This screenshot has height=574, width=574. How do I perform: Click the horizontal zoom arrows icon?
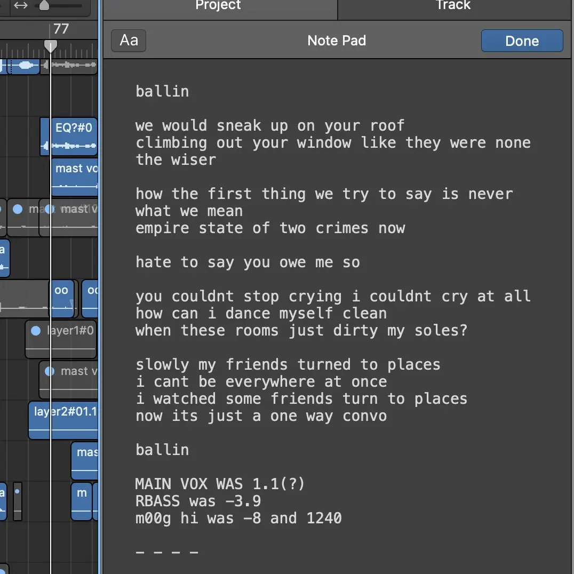pyautogui.click(x=20, y=5)
